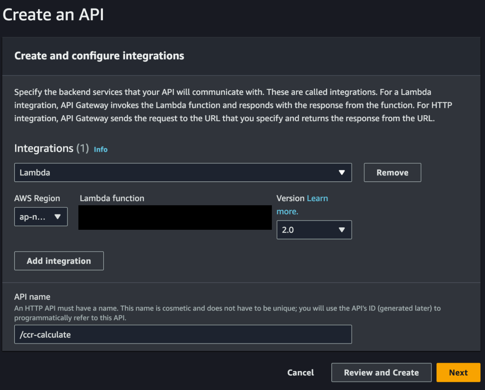Image resolution: width=485 pixels, height=390 pixels.
Task: Click the Lambda function input field
Action: [175, 217]
